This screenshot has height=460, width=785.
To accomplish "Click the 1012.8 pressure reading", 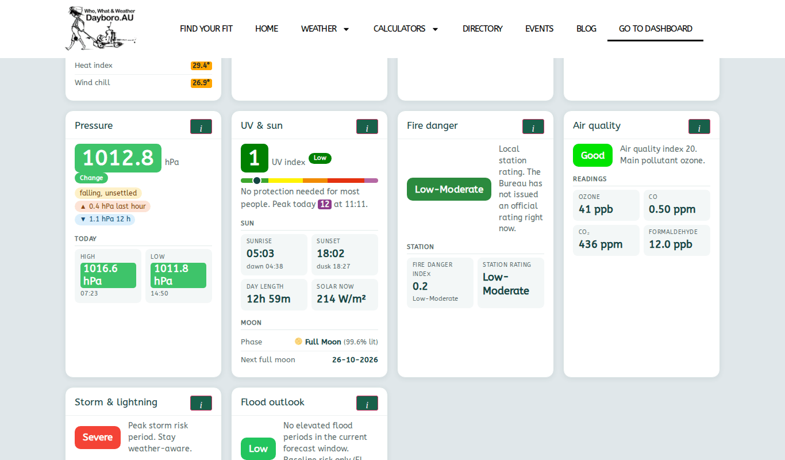I will tap(118, 158).
